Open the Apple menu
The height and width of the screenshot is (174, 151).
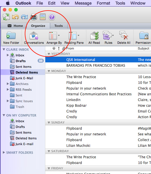tap(8, 3)
